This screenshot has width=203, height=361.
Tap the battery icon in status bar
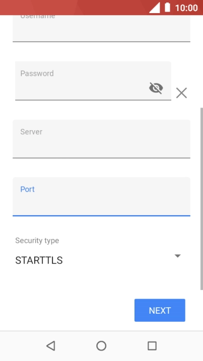(167, 8)
